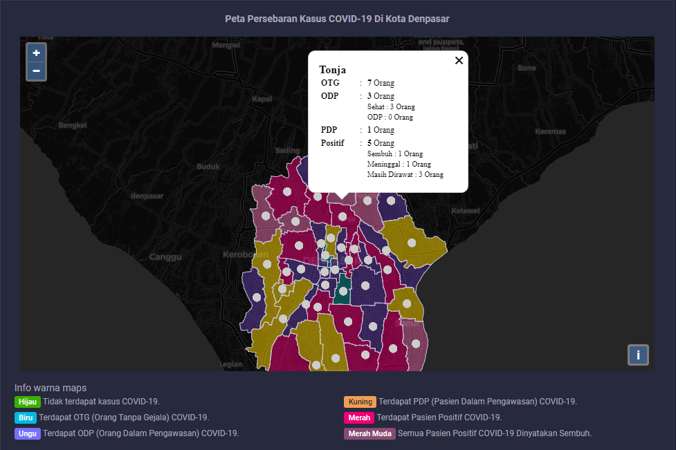The image size is (676, 450).
Task: Click the green Hijau legend badge
Action: [x=27, y=402]
